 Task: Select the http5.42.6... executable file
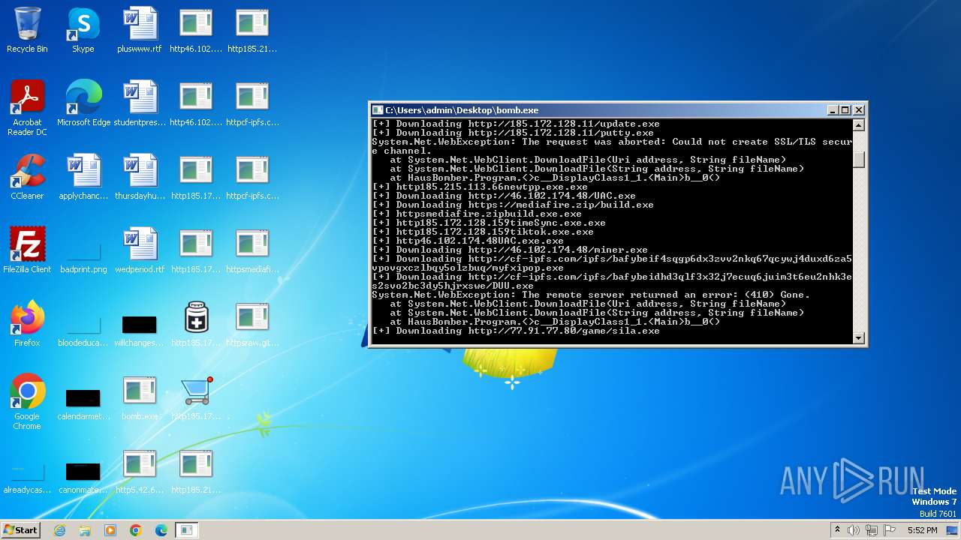(x=140, y=472)
